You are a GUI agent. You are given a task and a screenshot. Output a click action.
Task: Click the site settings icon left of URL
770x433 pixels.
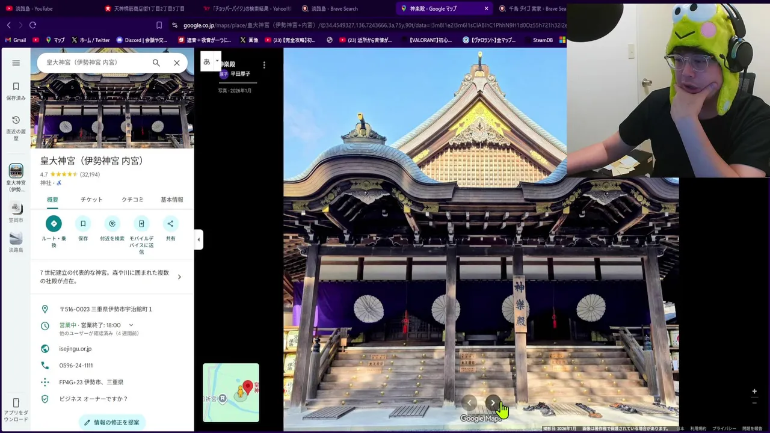[174, 25]
